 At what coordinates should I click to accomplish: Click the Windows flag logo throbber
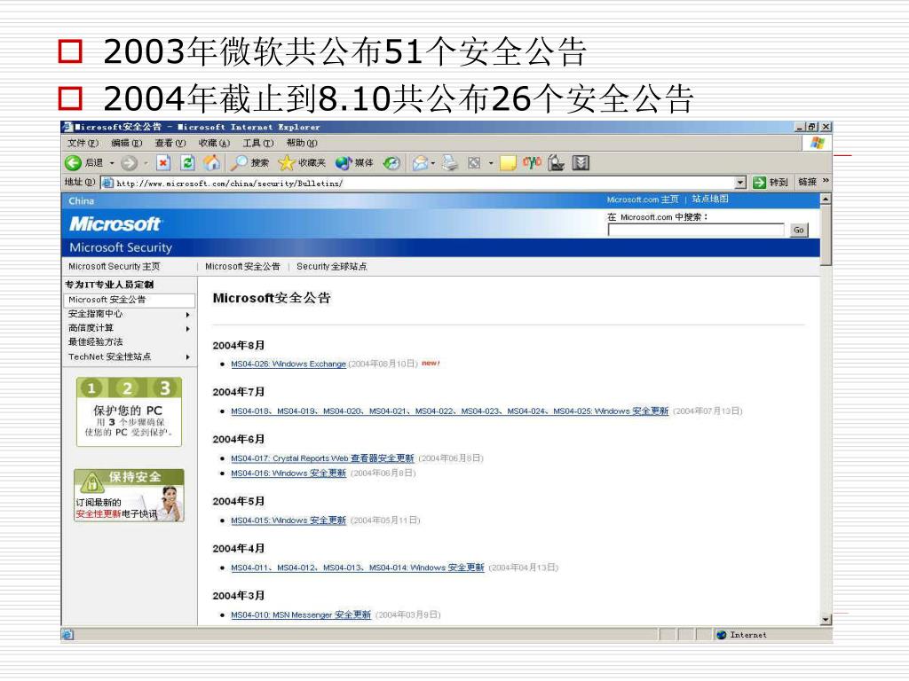click(x=818, y=143)
